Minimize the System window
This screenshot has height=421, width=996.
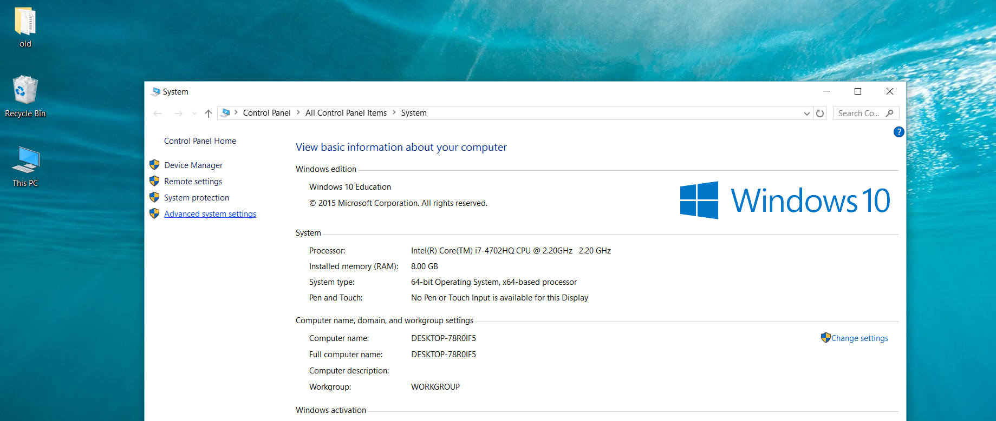click(x=826, y=91)
